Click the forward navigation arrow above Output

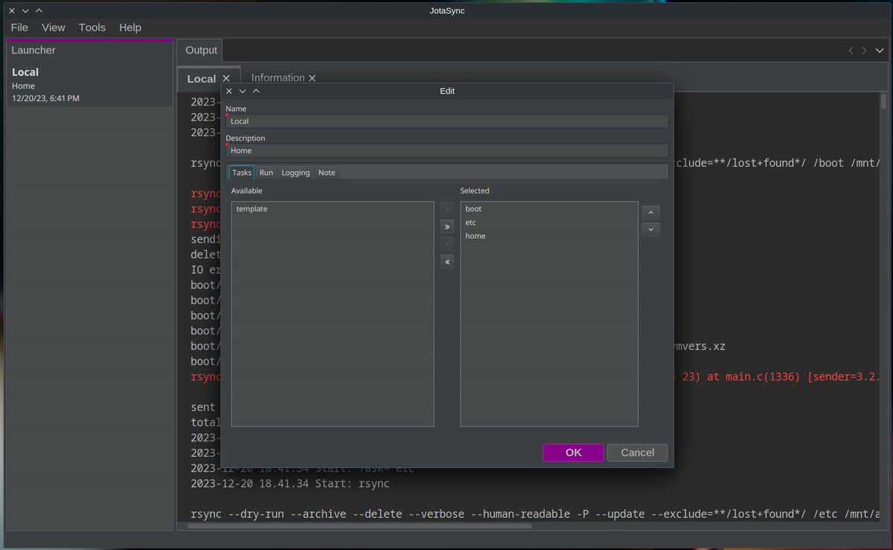(x=862, y=51)
